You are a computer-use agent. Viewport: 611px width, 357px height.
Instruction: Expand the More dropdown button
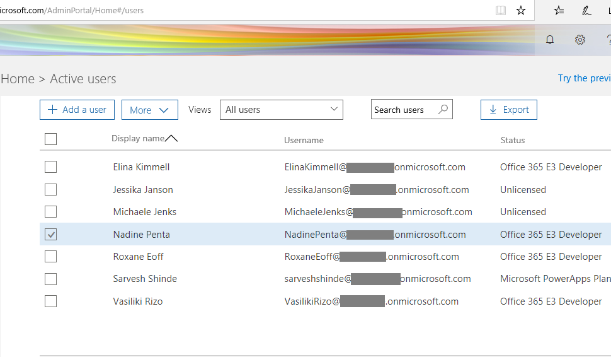coord(150,110)
